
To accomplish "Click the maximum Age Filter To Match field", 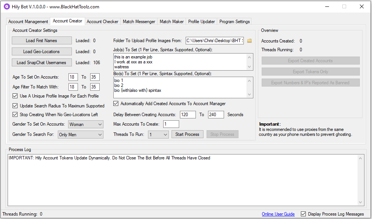I will coord(95,87).
